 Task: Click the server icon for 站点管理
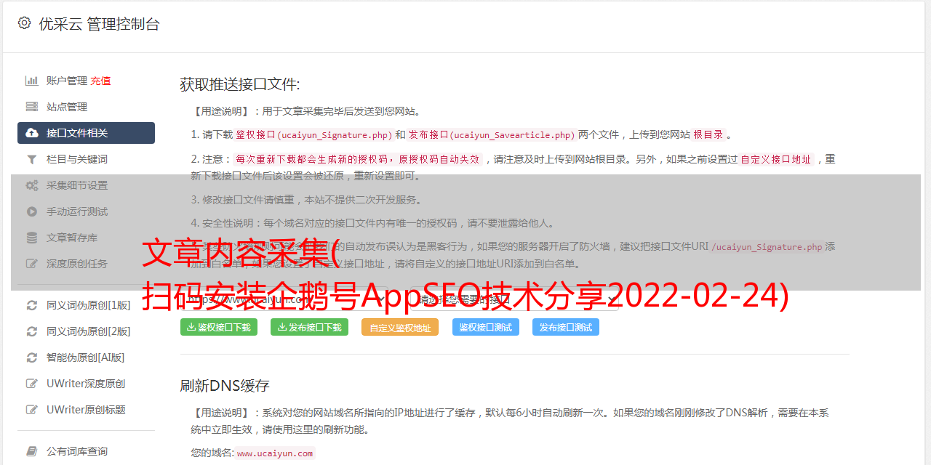pyautogui.click(x=32, y=107)
